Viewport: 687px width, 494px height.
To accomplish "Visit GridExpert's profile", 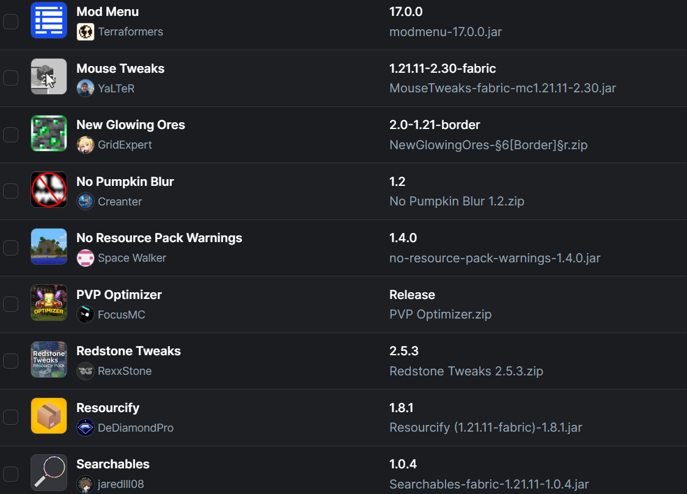I will [x=125, y=145].
